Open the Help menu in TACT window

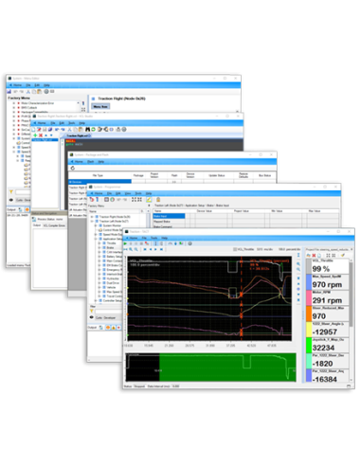(165, 238)
